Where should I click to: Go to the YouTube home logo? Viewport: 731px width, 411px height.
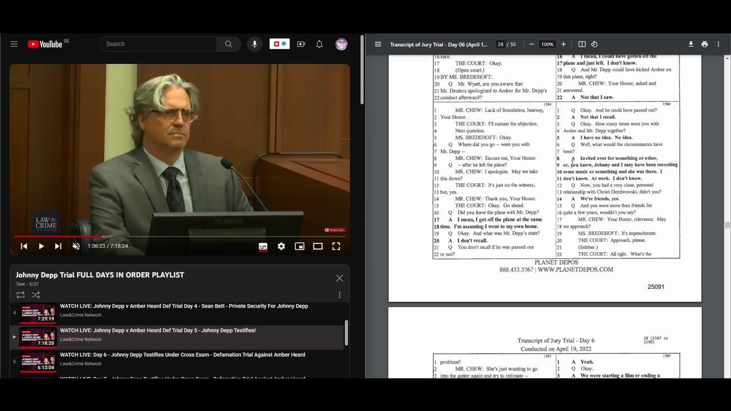(45, 44)
